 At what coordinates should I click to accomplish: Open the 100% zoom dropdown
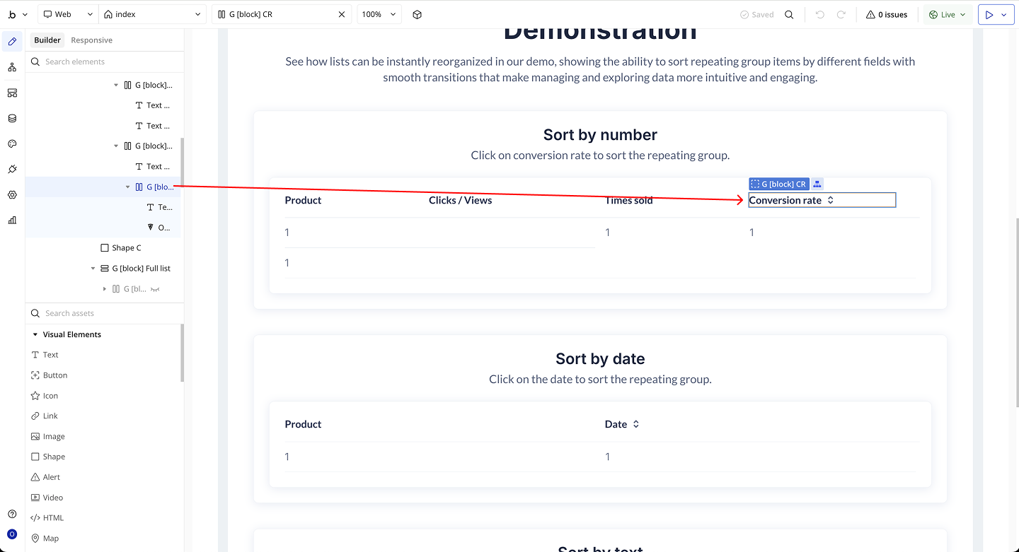[379, 14]
